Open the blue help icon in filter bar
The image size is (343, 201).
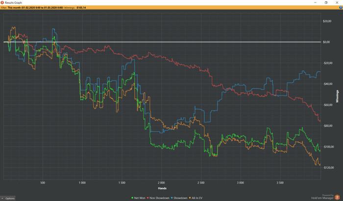point(341,7)
